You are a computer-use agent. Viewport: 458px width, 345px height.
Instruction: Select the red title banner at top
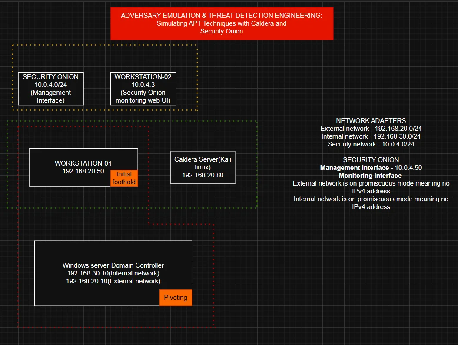222,23
